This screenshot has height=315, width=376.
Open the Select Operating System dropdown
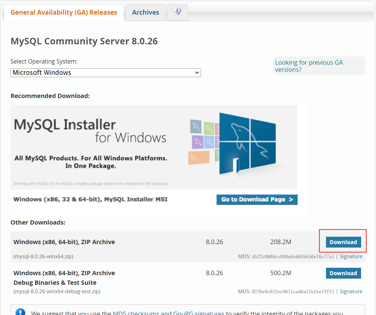click(106, 73)
